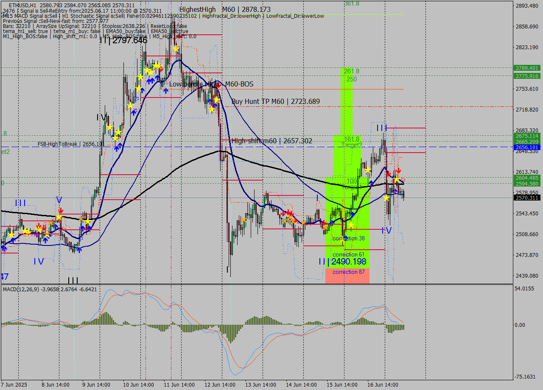
Task: Click the 7 Jun 2025 date label
Action: pyautogui.click(x=14, y=385)
